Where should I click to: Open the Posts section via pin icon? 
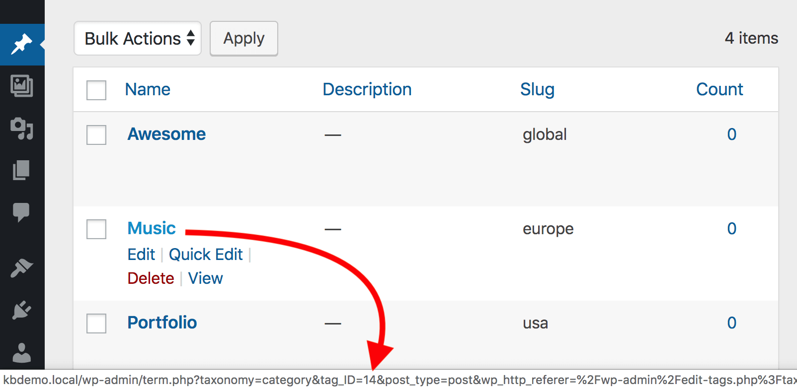[x=22, y=45]
